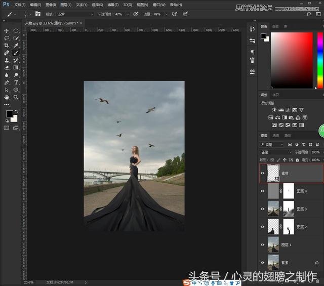The width and height of the screenshot is (324, 286).
Task: Switch to the 色板 tab
Action: click(275, 26)
